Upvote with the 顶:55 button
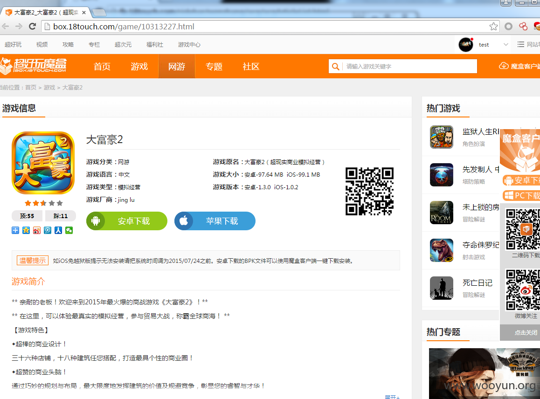540x399 pixels. (27, 216)
